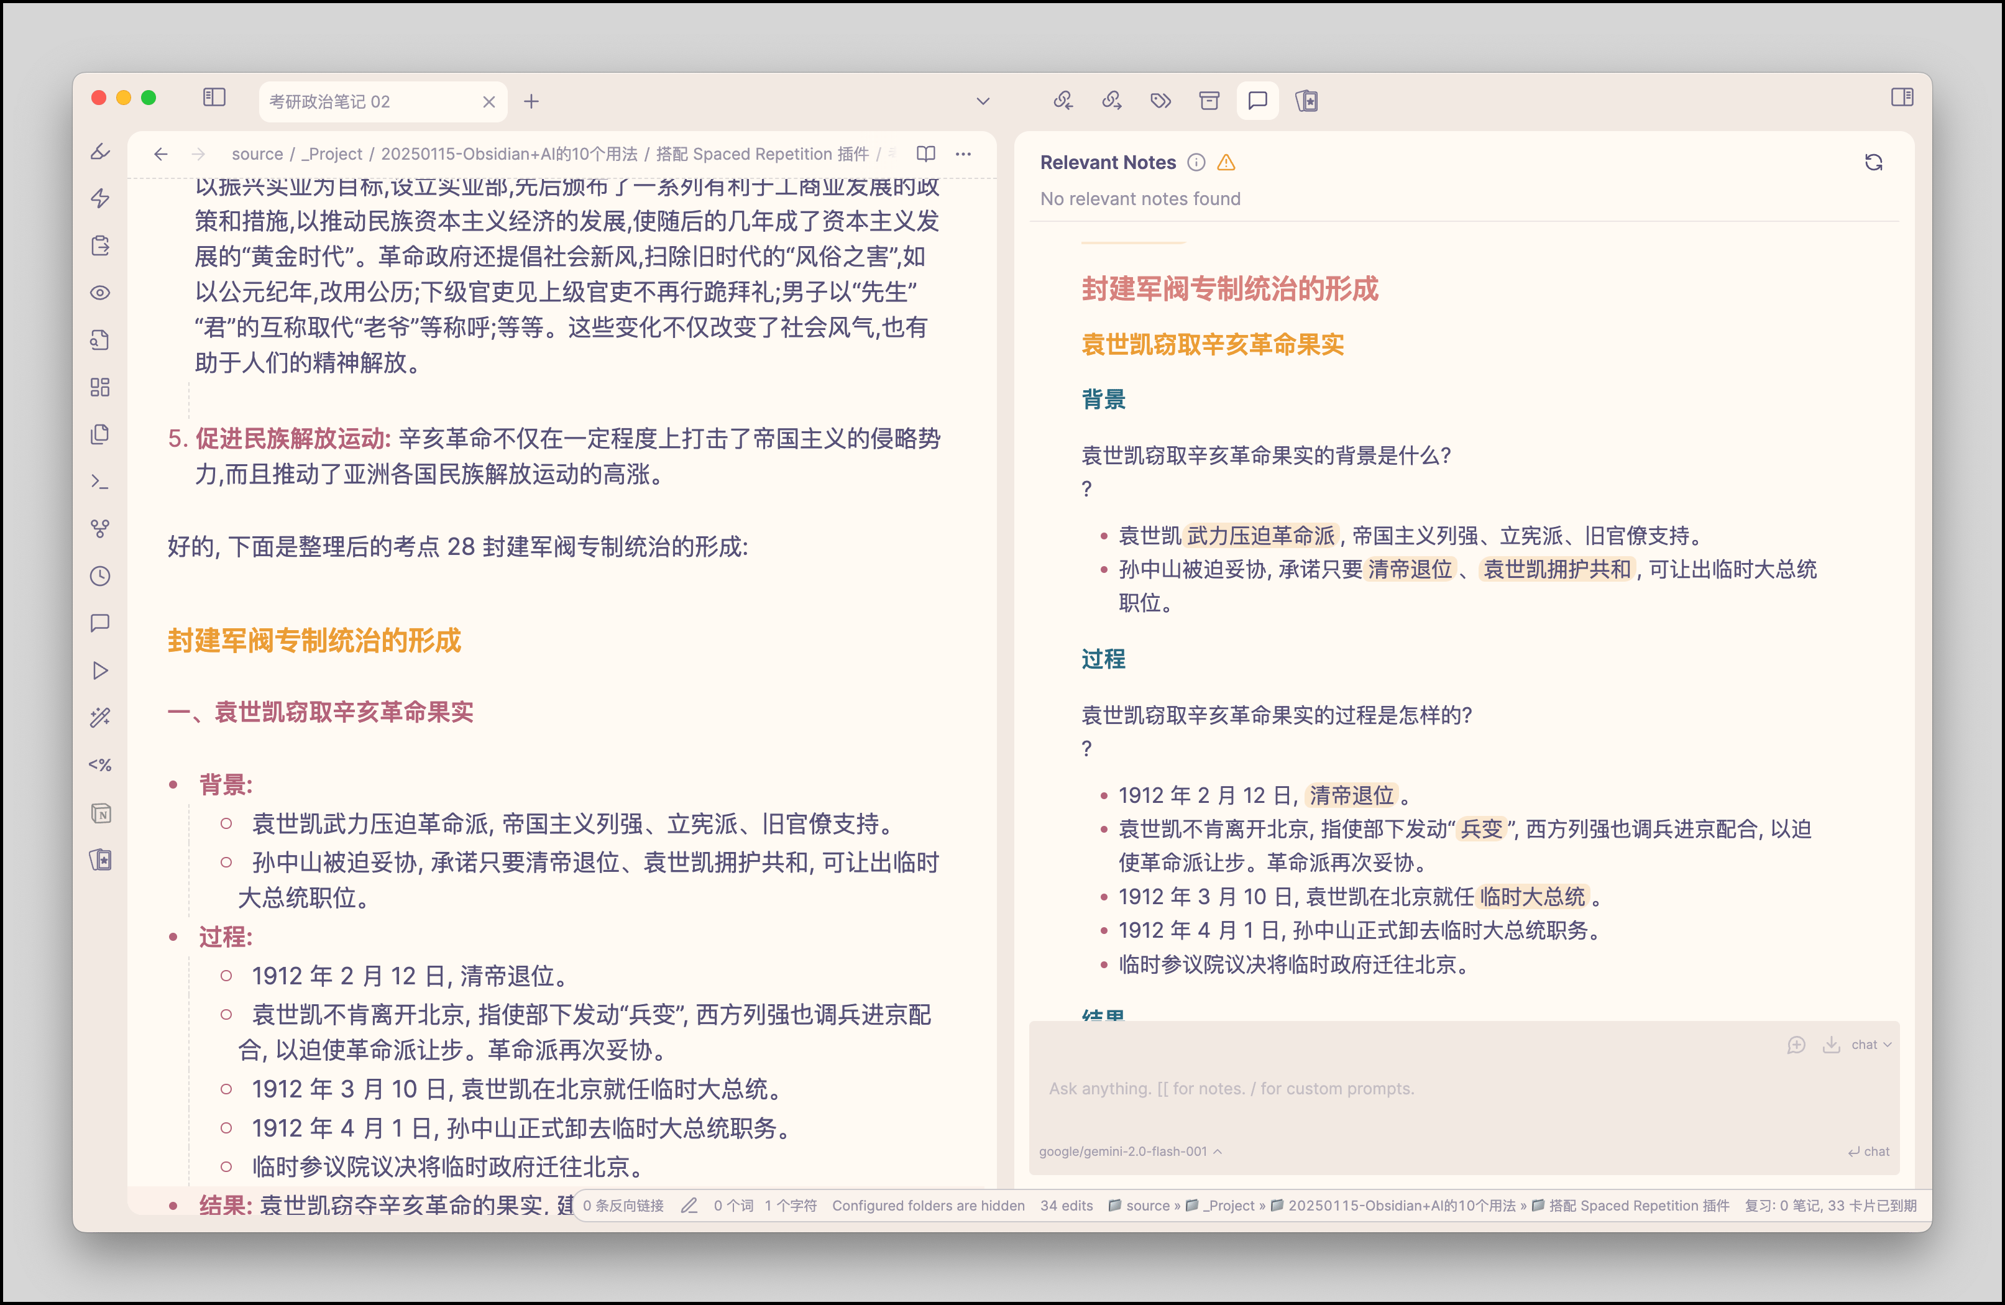Click 'No relevant notes found' text
Screen dimensions: 2005x1305
tap(1140, 199)
